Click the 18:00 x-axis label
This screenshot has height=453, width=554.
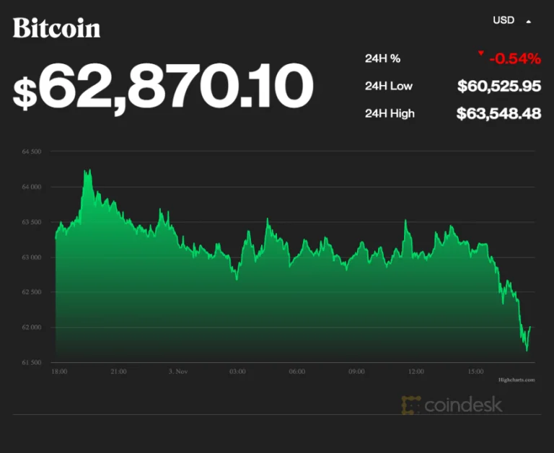click(x=59, y=371)
